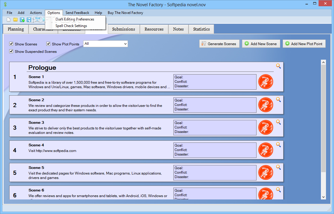Click the magnifier icon for Scene 5
334x214 pixels.
click(278, 167)
